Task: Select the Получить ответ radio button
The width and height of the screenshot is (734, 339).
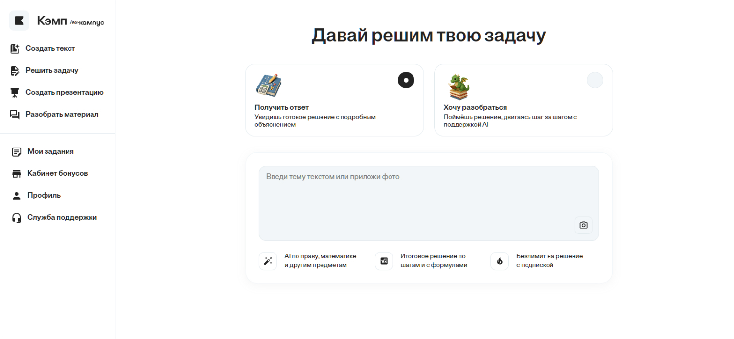Action: tap(406, 80)
